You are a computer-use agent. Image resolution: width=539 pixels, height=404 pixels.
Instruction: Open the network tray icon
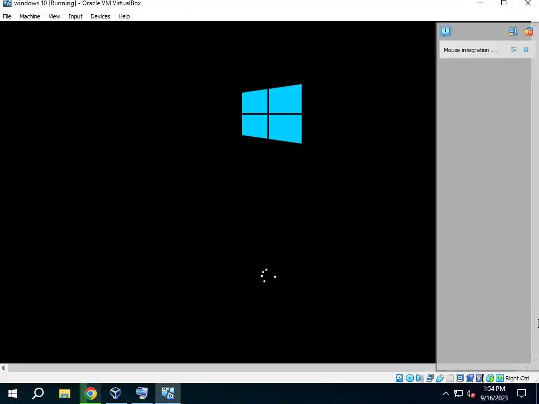pyautogui.click(x=458, y=393)
